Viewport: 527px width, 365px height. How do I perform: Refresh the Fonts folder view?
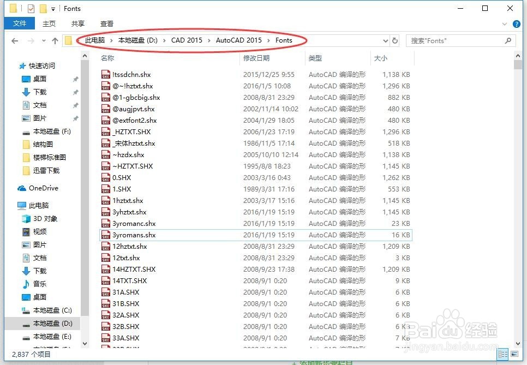point(395,41)
